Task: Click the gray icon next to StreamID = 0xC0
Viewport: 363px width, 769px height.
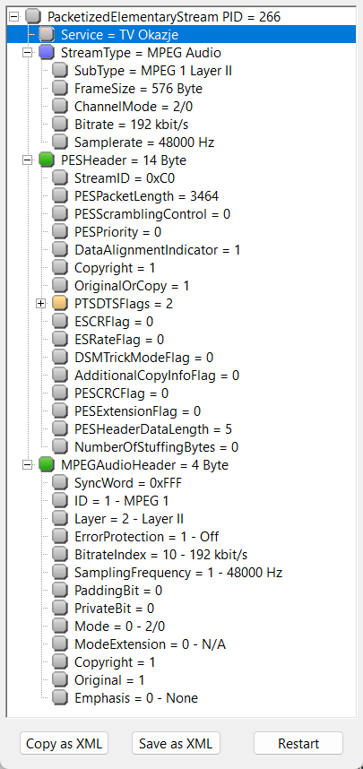Action: click(x=60, y=178)
